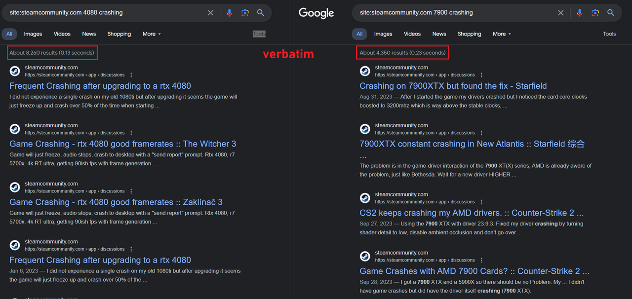This screenshot has height=299, width=632.
Task: Switch to Images tab in the left window
Action: click(x=33, y=34)
